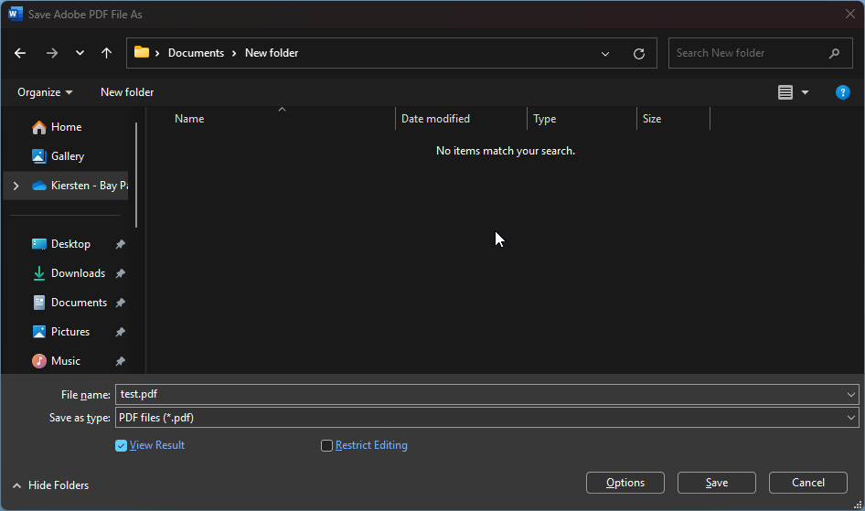Screen dimensions: 865x511
Task: Open PDF Options button
Action: (625, 483)
